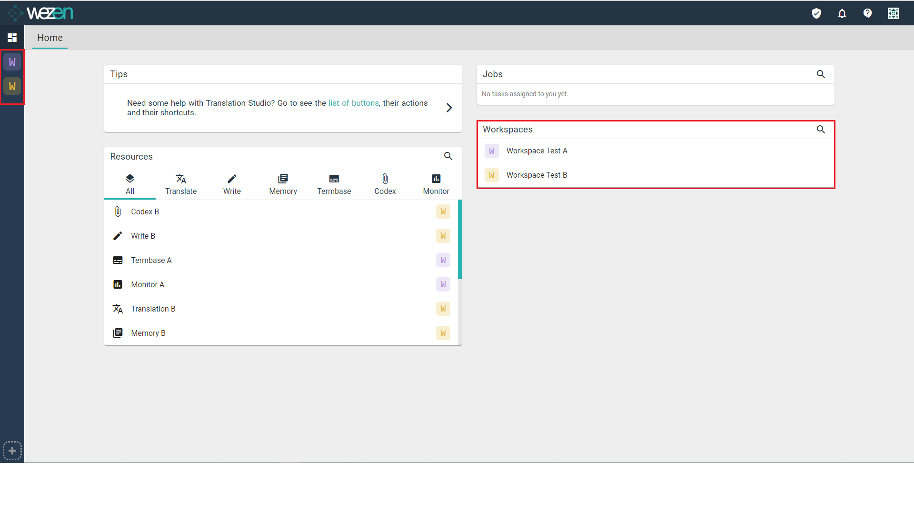Click the pencil icon for Write B
The image size is (914, 514).
[118, 236]
